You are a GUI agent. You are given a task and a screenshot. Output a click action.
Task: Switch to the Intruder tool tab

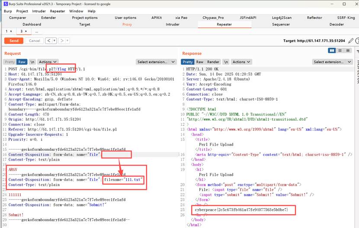[173, 25]
